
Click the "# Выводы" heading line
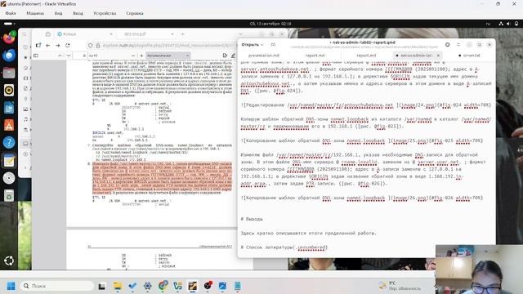pyautogui.click(x=252, y=219)
